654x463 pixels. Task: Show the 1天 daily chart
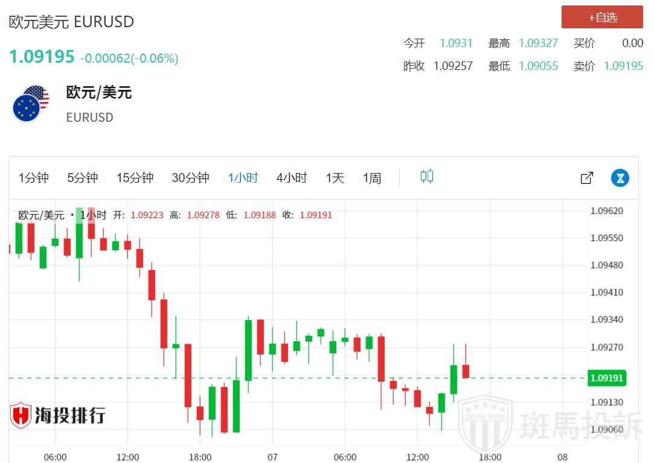335,178
